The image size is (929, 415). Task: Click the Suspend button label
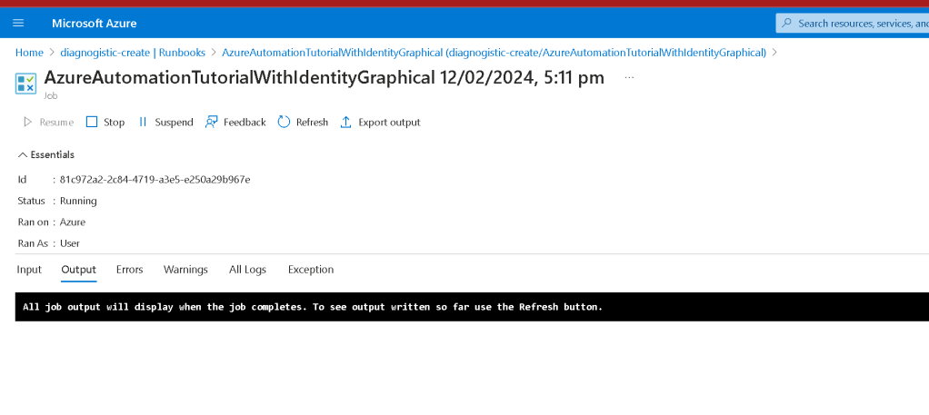pos(175,123)
